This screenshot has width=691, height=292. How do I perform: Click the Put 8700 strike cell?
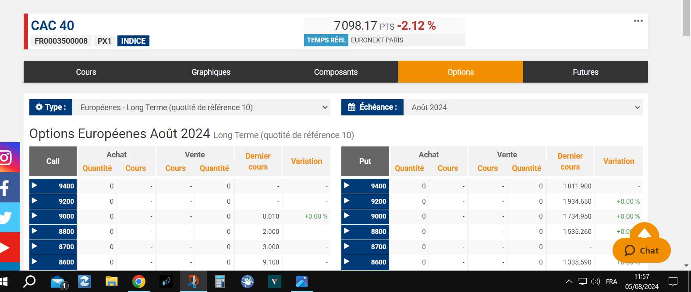[365, 247]
